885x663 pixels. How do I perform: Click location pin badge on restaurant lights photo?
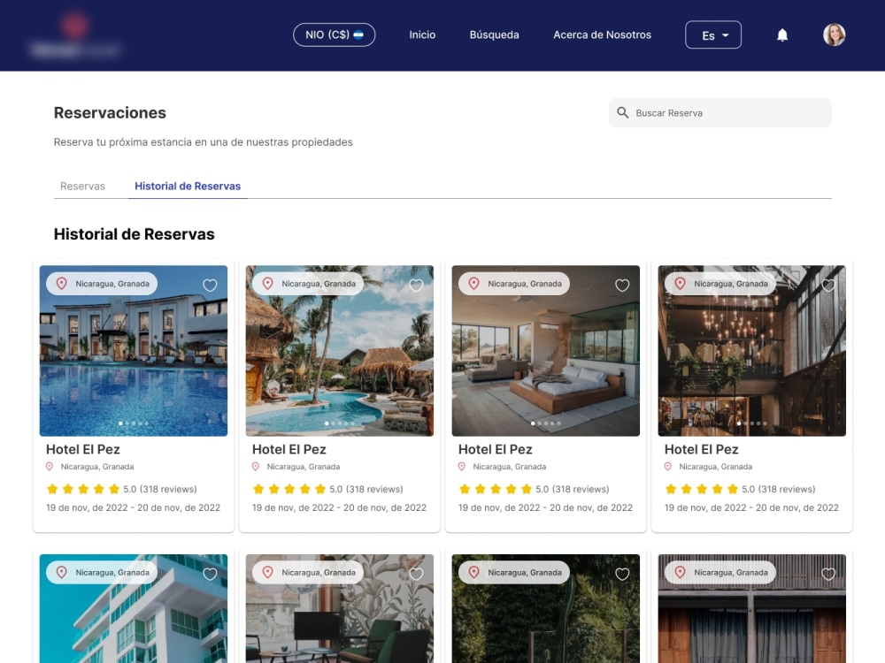click(x=720, y=284)
